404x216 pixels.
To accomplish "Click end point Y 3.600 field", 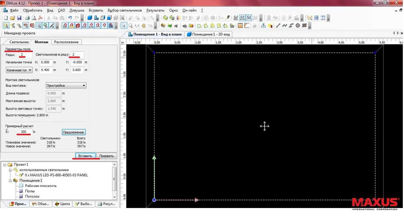I will (78, 70).
